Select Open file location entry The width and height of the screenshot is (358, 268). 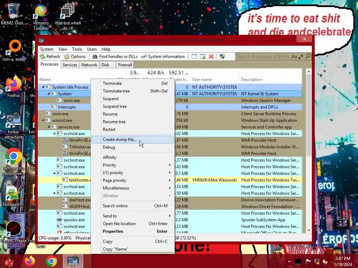point(133,224)
